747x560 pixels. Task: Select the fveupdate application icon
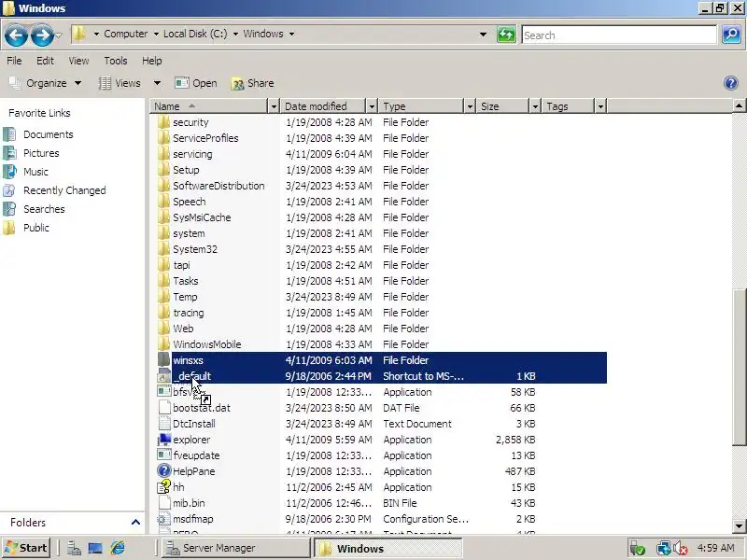point(164,455)
